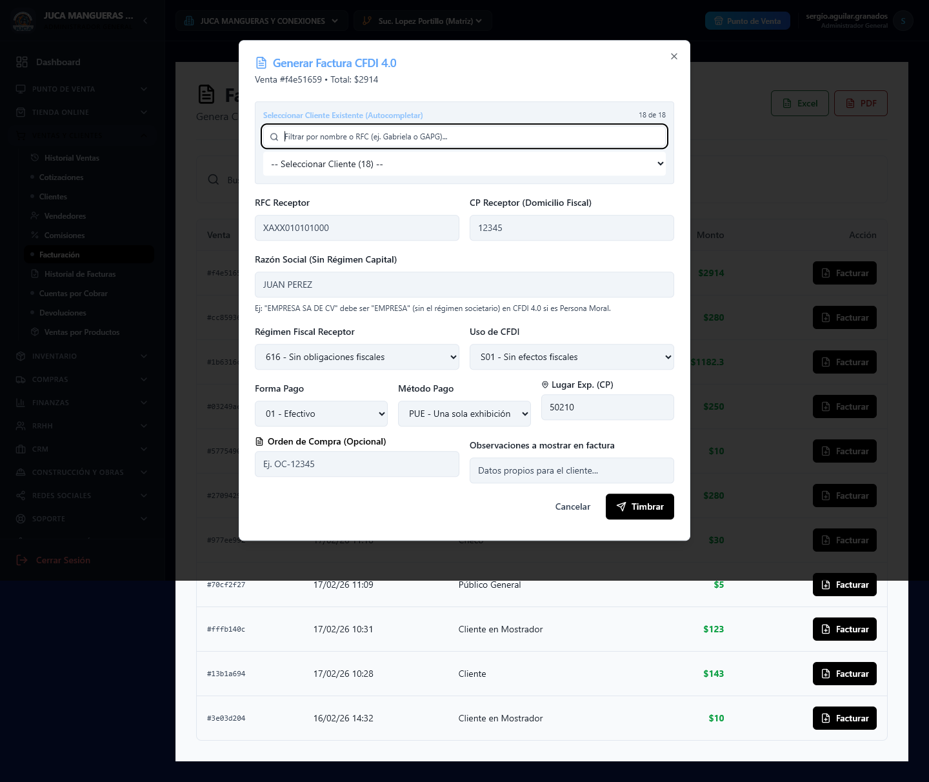Expand the INVENTARIO sidebar section
The image size is (929, 782).
(82, 356)
